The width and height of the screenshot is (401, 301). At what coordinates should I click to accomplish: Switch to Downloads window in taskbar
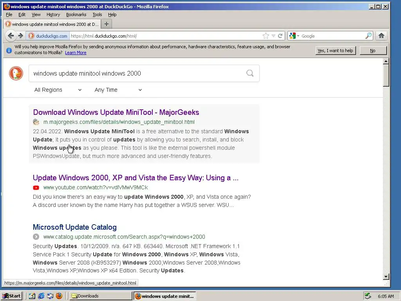click(101, 296)
